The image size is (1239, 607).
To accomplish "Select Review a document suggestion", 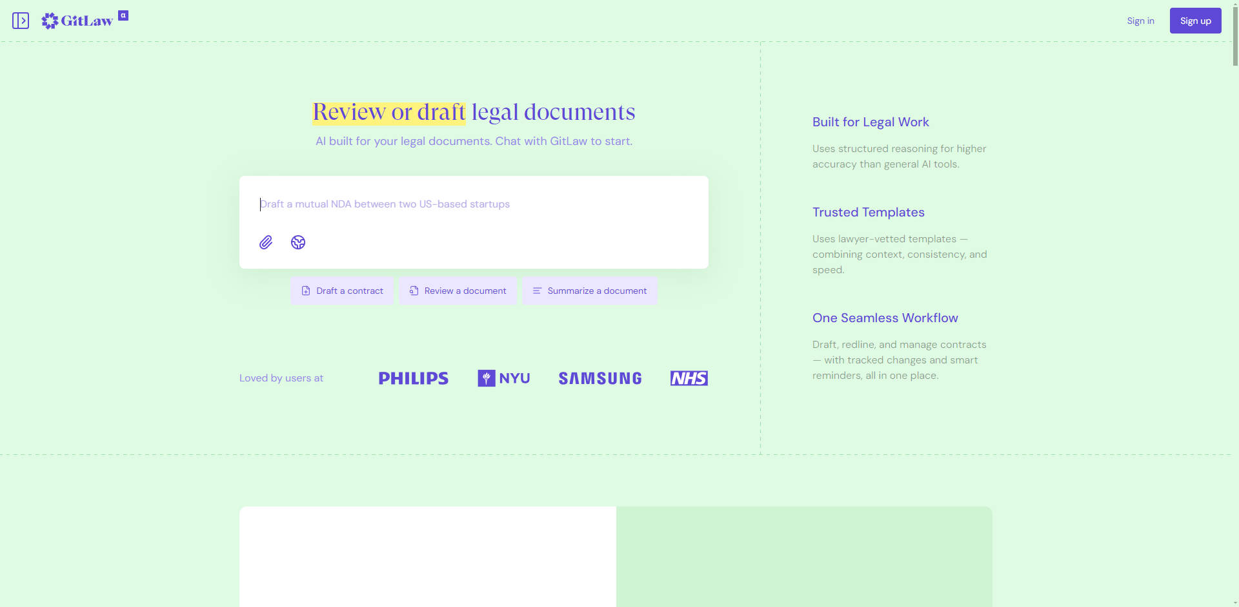I will [458, 291].
